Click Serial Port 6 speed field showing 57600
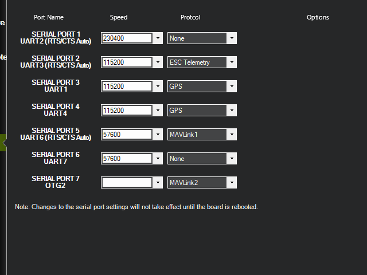This screenshot has width=367, height=275. tap(127, 159)
